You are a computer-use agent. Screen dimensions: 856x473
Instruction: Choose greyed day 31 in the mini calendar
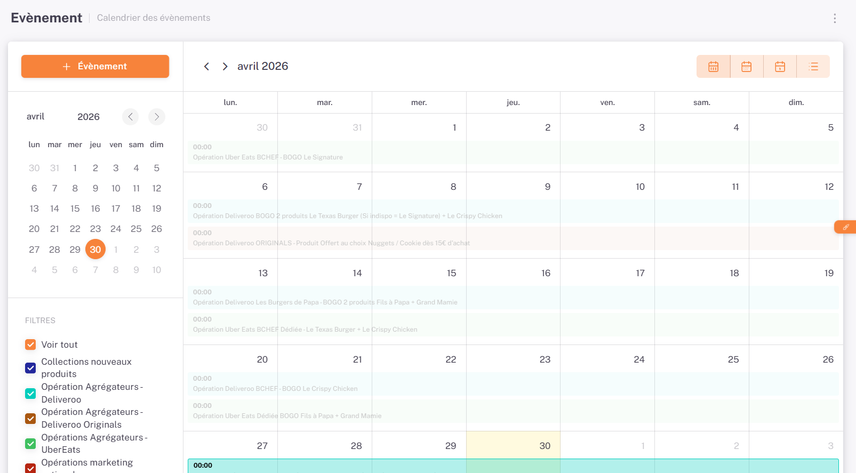[x=54, y=168]
